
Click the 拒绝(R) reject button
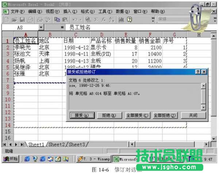pos(109,115)
